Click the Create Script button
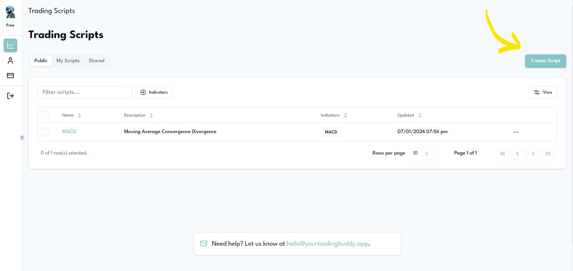Viewport: 573px width, 271px height. tap(545, 61)
